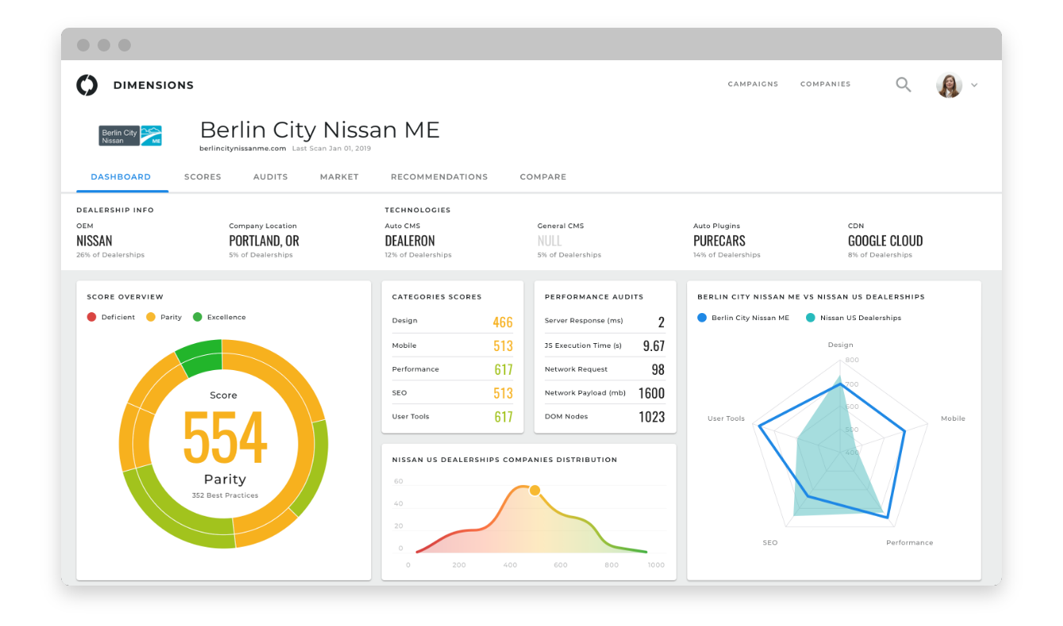The width and height of the screenshot is (1063, 626).
Task: Click the Dimensions circular logo icon
Action: click(x=86, y=85)
